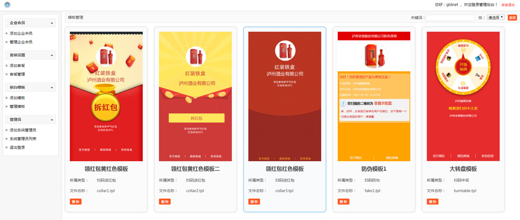The height and width of the screenshot is (220, 520).
Task: Open 管理企业会员 in the sidebar
Action: (21, 42)
